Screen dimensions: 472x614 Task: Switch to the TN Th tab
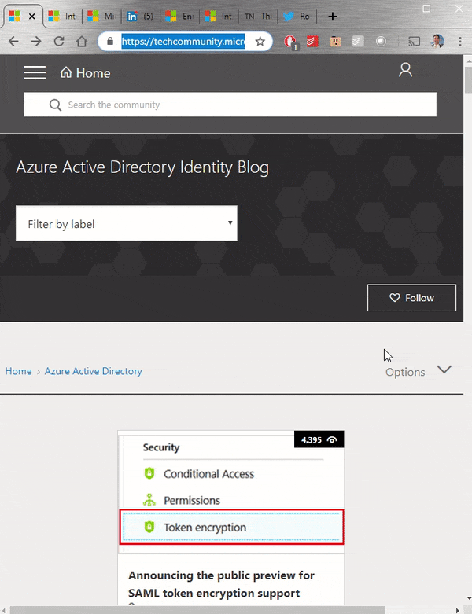click(x=258, y=17)
